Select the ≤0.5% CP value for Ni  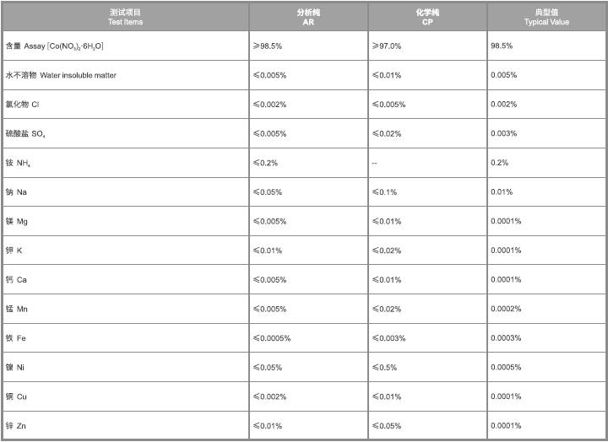[x=385, y=367]
